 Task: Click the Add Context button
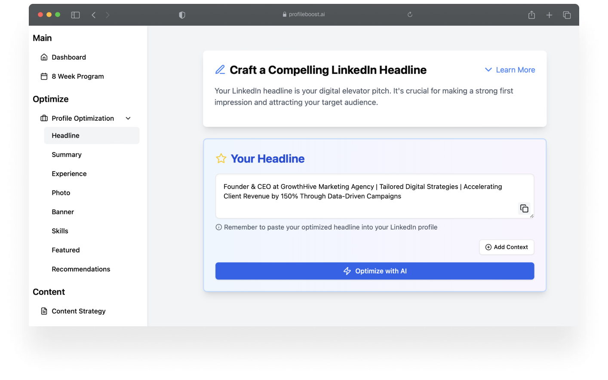pos(507,247)
